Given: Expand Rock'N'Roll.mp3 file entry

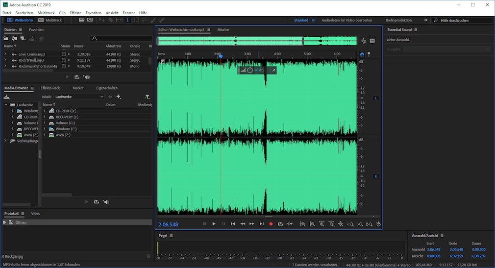Looking at the screenshot, I should 5,60.
